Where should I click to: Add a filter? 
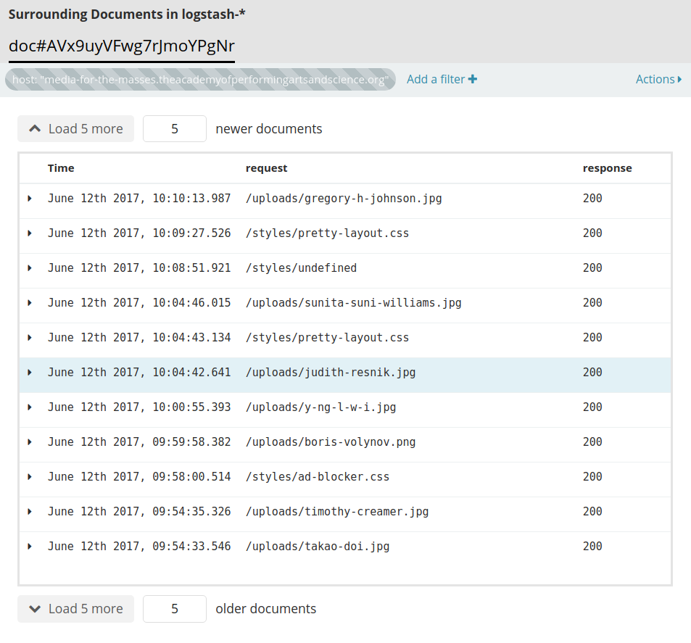tap(442, 79)
